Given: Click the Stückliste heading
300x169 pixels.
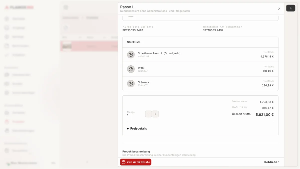Looking at the screenshot, I should point(134,42).
